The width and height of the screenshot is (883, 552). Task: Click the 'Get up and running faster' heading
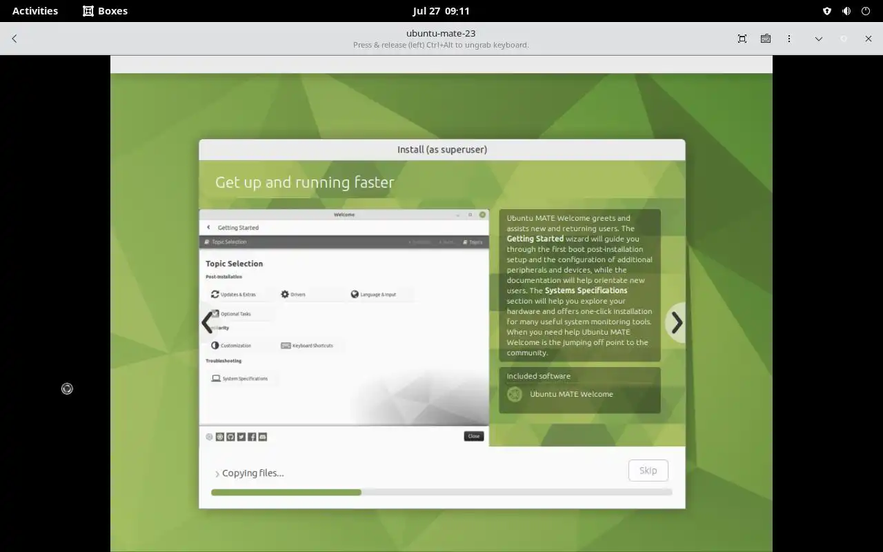pyautogui.click(x=304, y=182)
